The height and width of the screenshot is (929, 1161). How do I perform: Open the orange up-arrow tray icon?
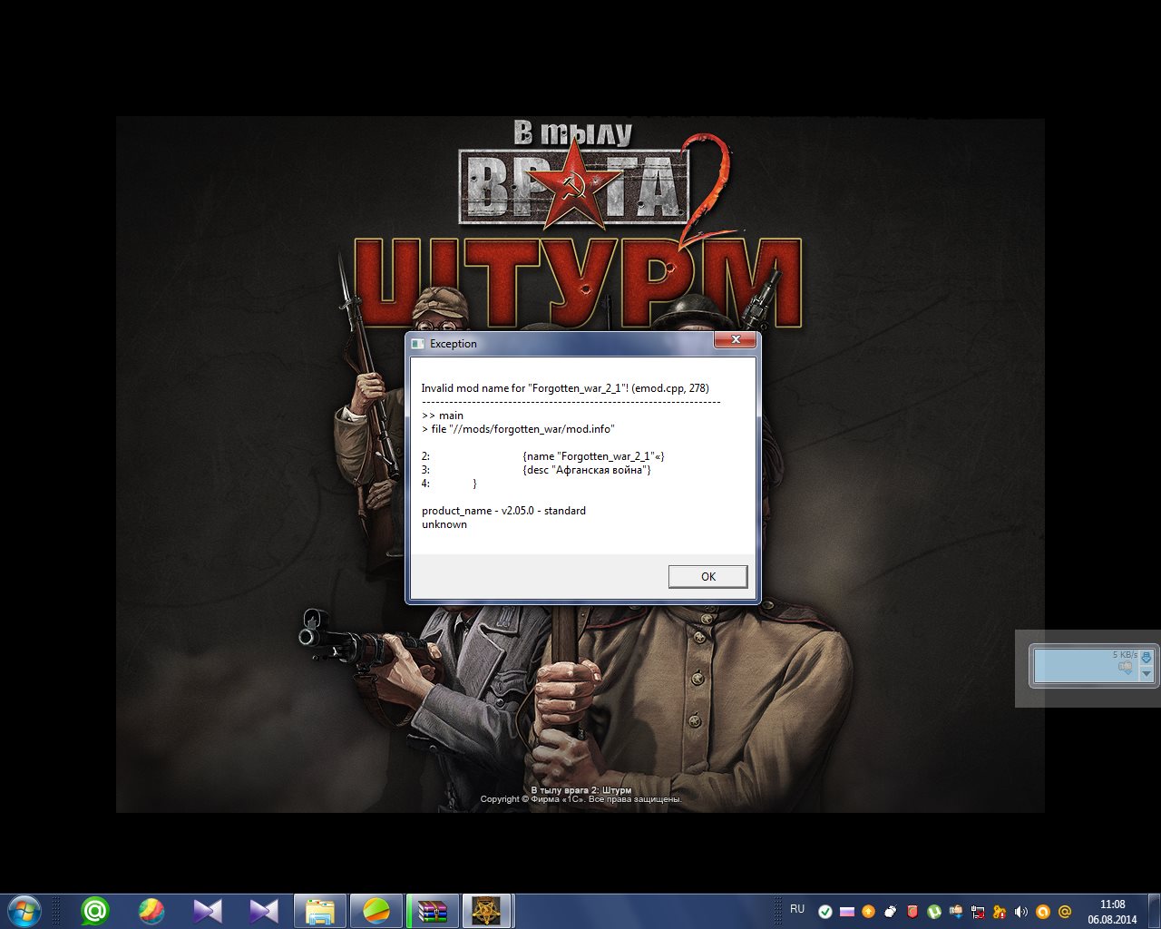tap(869, 912)
